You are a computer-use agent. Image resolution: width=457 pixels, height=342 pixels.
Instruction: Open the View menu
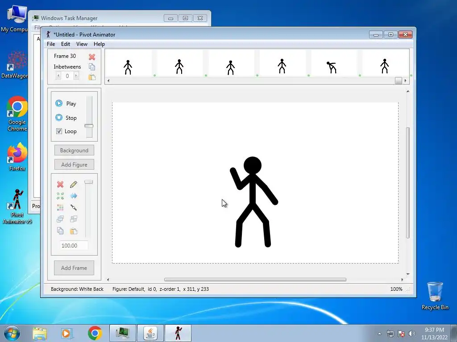pos(82,44)
